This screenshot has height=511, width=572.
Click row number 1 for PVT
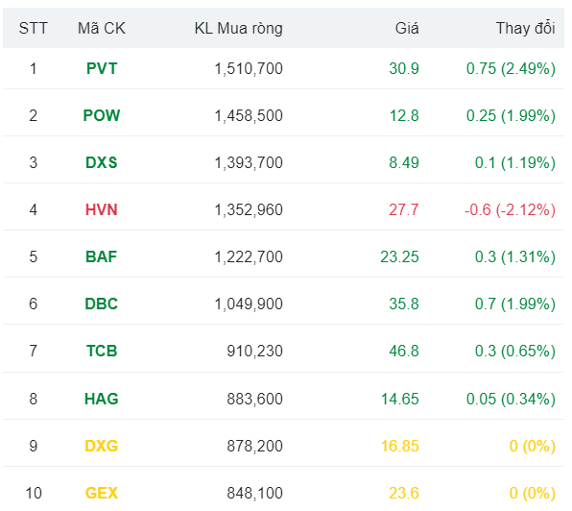click(34, 68)
